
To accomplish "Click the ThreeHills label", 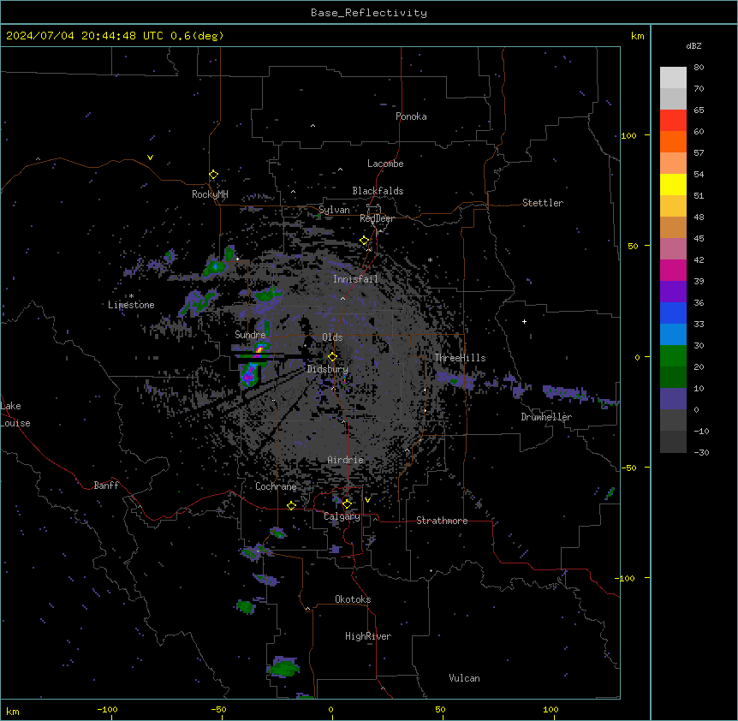I will point(461,358).
